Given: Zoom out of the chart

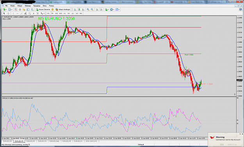Looking at the screenshot, I should coord(92,9).
